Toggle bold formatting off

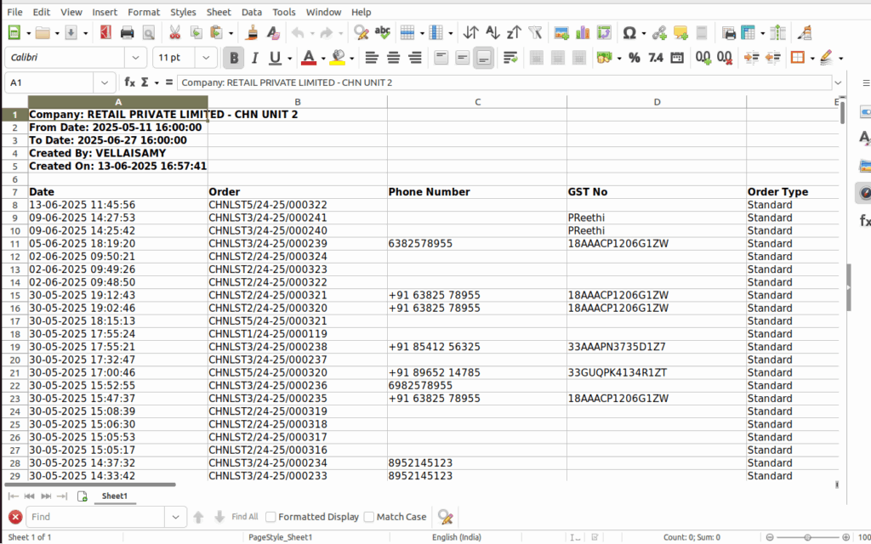pos(233,57)
